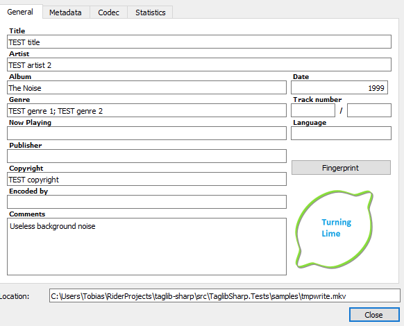Screen dimensions: 404x326
Task: Focus the Title field containing TEST title
Action: pos(199,42)
